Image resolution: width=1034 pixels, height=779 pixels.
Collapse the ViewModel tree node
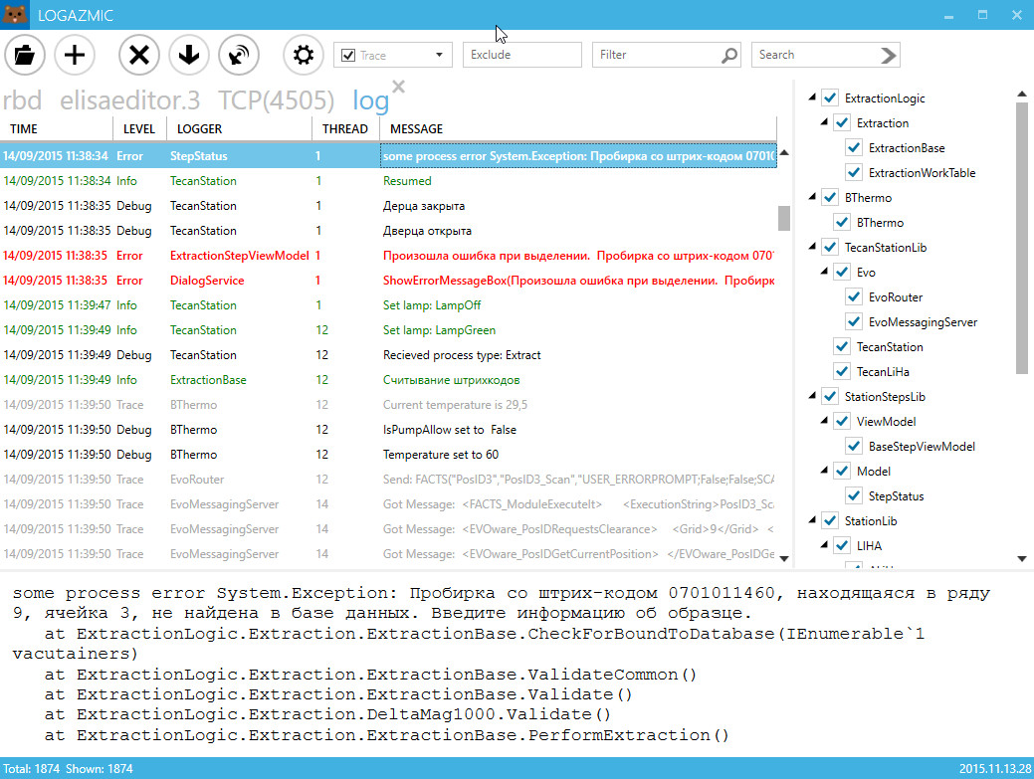click(824, 421)
